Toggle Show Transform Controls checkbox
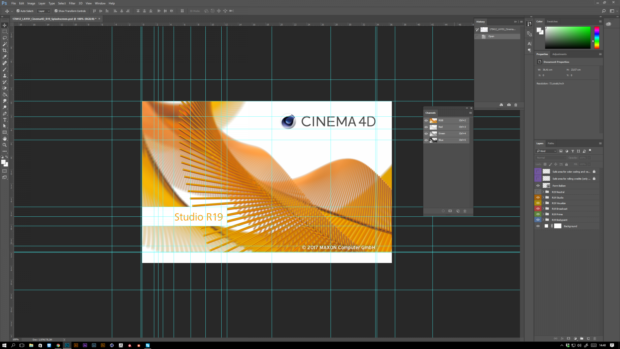 click(56, 11)
